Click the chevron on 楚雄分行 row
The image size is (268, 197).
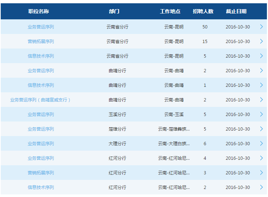(261, 129)
